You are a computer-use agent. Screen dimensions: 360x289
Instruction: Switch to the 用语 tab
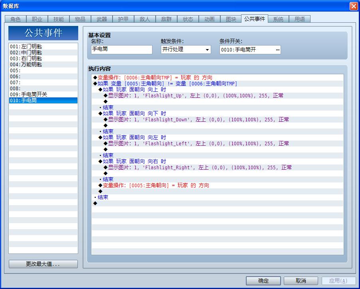point(300,19)
